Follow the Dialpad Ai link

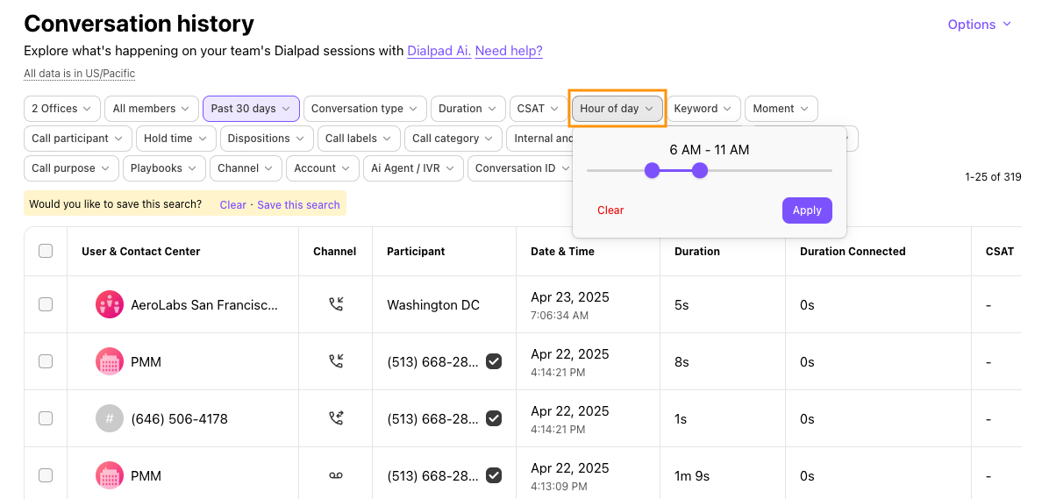pos(439,51)
